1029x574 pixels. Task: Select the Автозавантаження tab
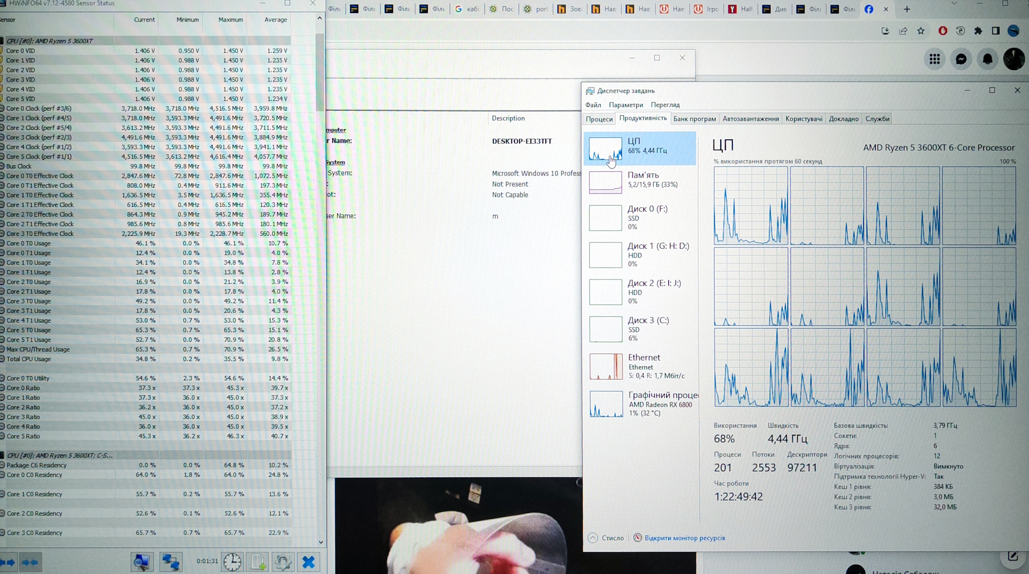point(750,119)
